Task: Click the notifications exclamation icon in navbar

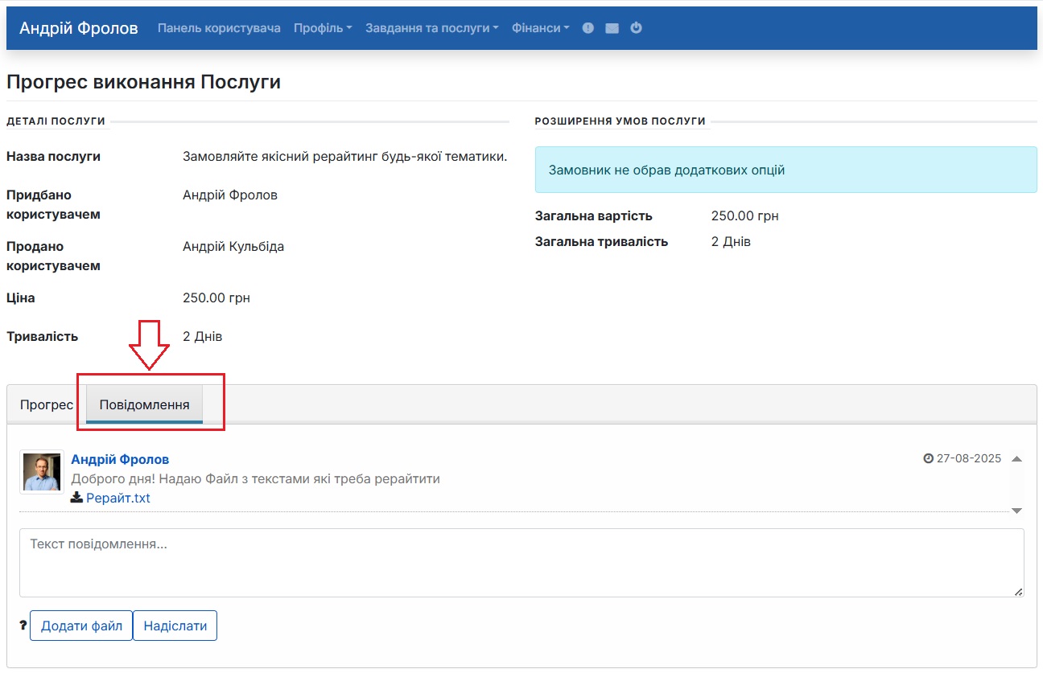Action: pos(587,28)
